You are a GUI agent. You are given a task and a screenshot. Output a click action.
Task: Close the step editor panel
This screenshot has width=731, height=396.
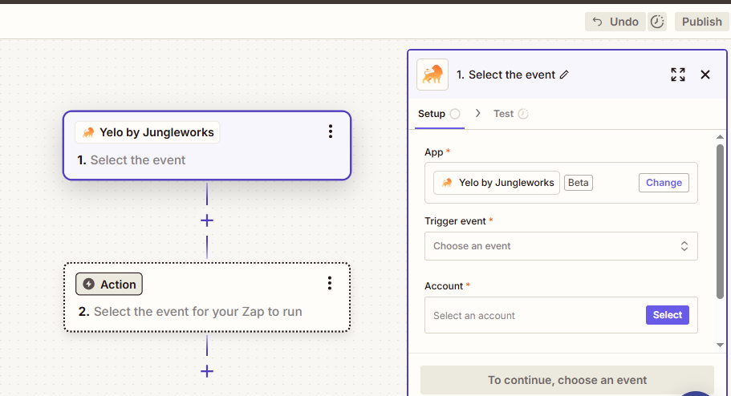tap(705, 75)
